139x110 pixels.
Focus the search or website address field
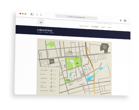coord(76,17)
